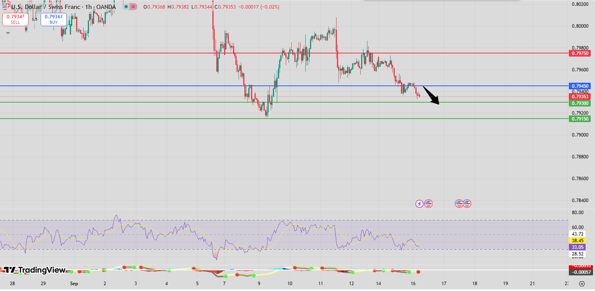Collapse the indicator legend chevron

point(8,33)
